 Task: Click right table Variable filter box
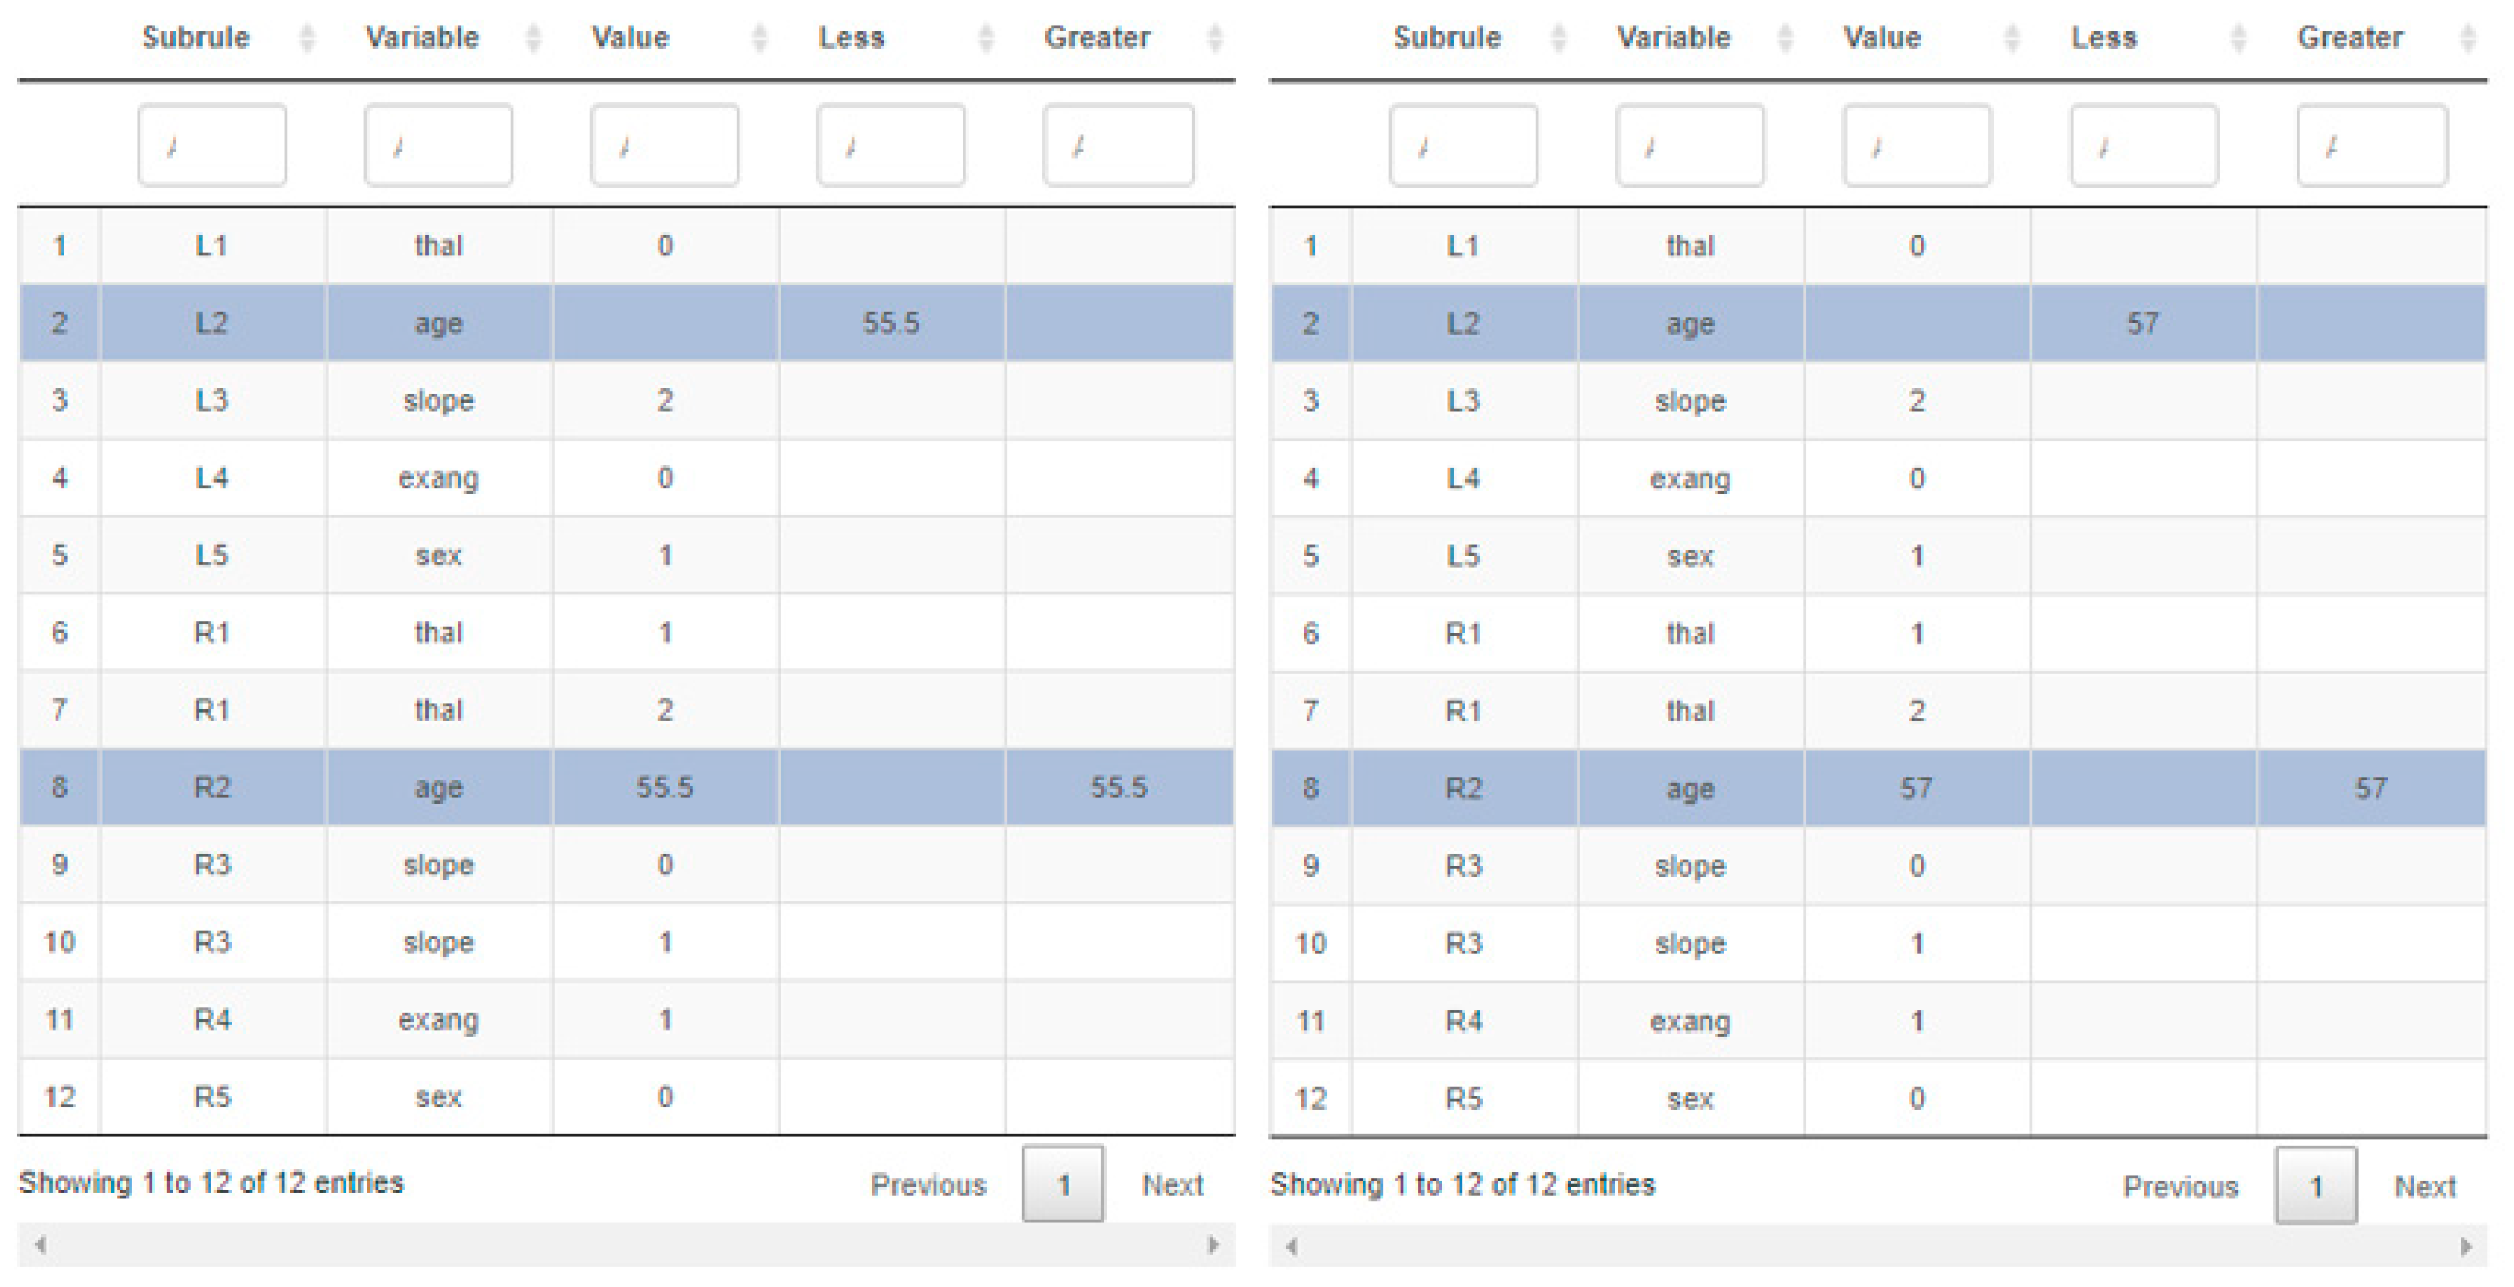[1689, 145]
